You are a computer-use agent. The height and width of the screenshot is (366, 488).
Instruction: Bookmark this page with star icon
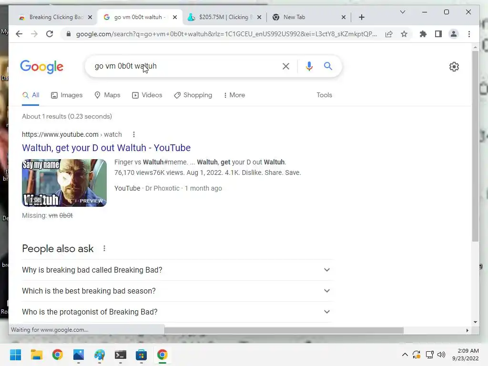[x=404, y=34]
